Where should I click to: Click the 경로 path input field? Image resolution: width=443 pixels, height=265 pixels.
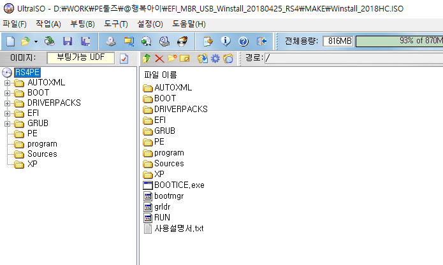tap(354, 58)
